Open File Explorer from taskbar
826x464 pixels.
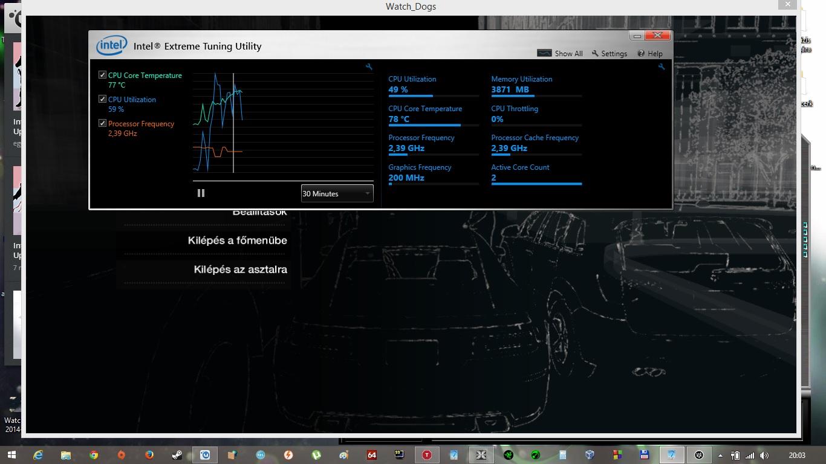pos(66,455)
